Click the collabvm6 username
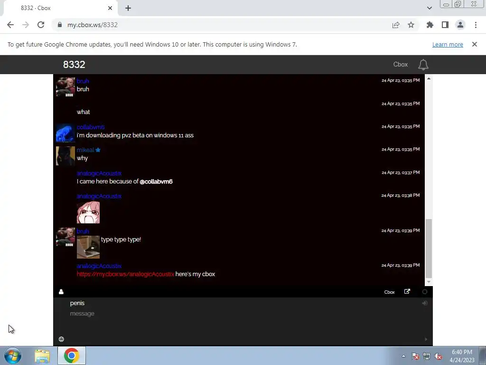Image resolution: width=486 pixels, height=365 pixels. pyautogui.click(x=91, y=127)
